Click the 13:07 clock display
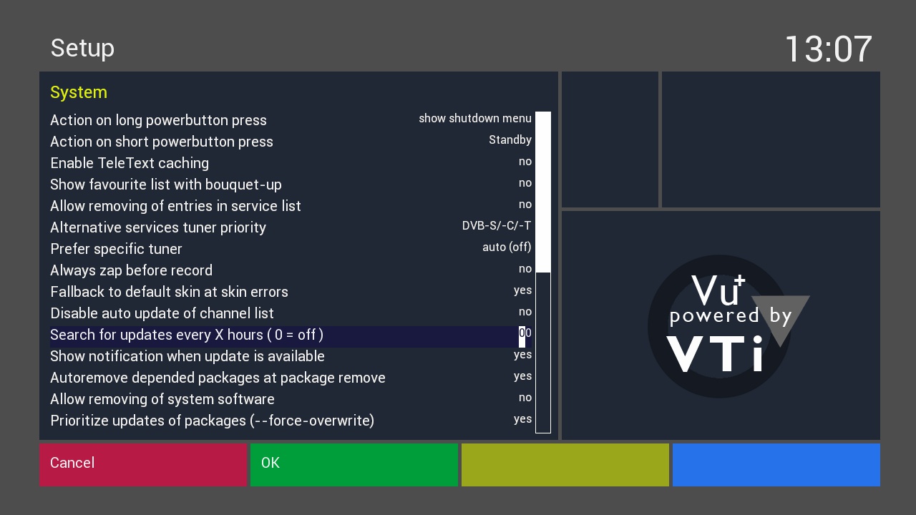This screenshot has width=916, height=515. [x=829, y=49]
